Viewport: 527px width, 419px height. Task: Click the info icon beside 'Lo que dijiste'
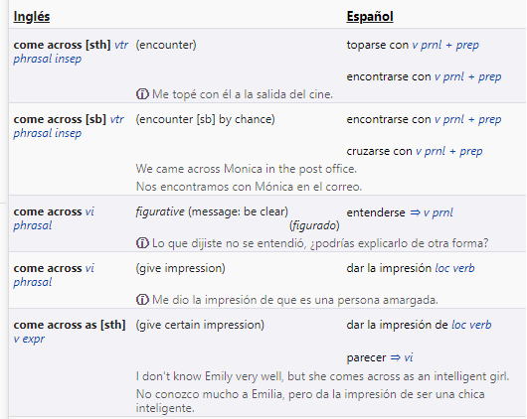pos(142,242)
